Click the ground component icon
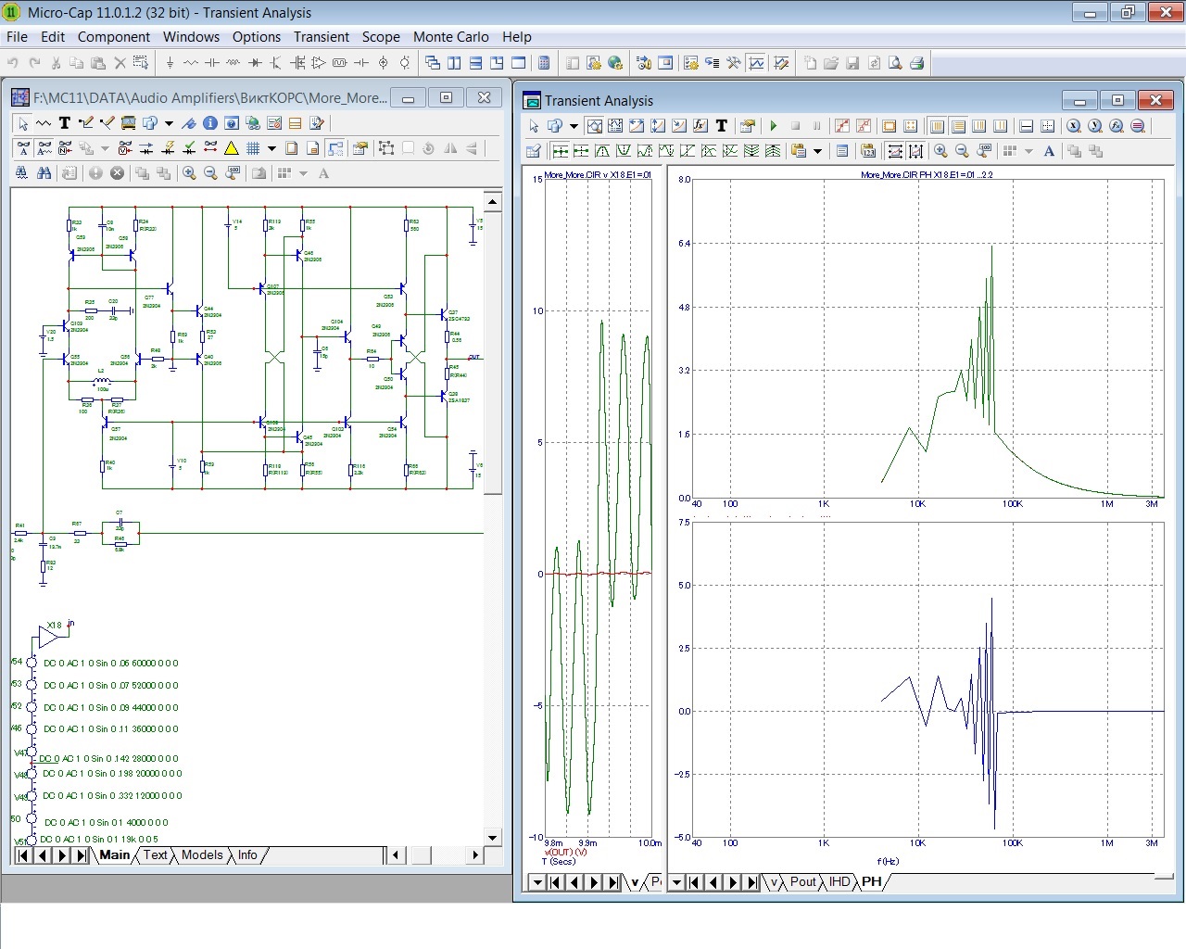 point(170,63)
